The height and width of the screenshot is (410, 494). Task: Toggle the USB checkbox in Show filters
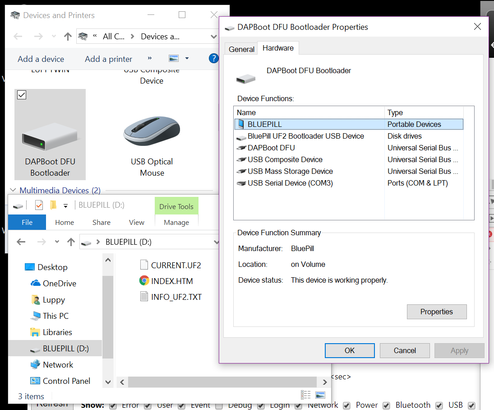(439, 405)
